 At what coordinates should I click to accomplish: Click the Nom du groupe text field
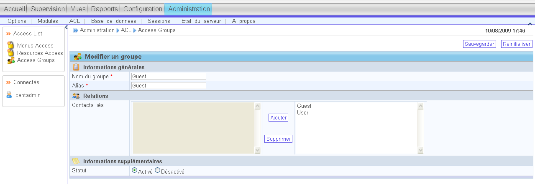[169, 77]
